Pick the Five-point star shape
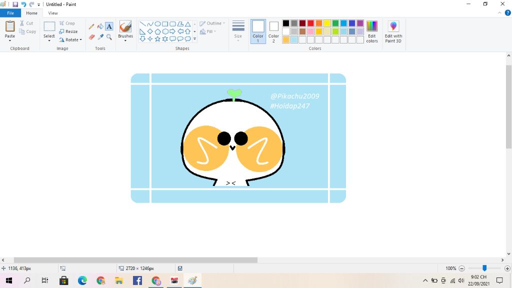The width and height of the screenshot is (512, 288). click(157, 39)
